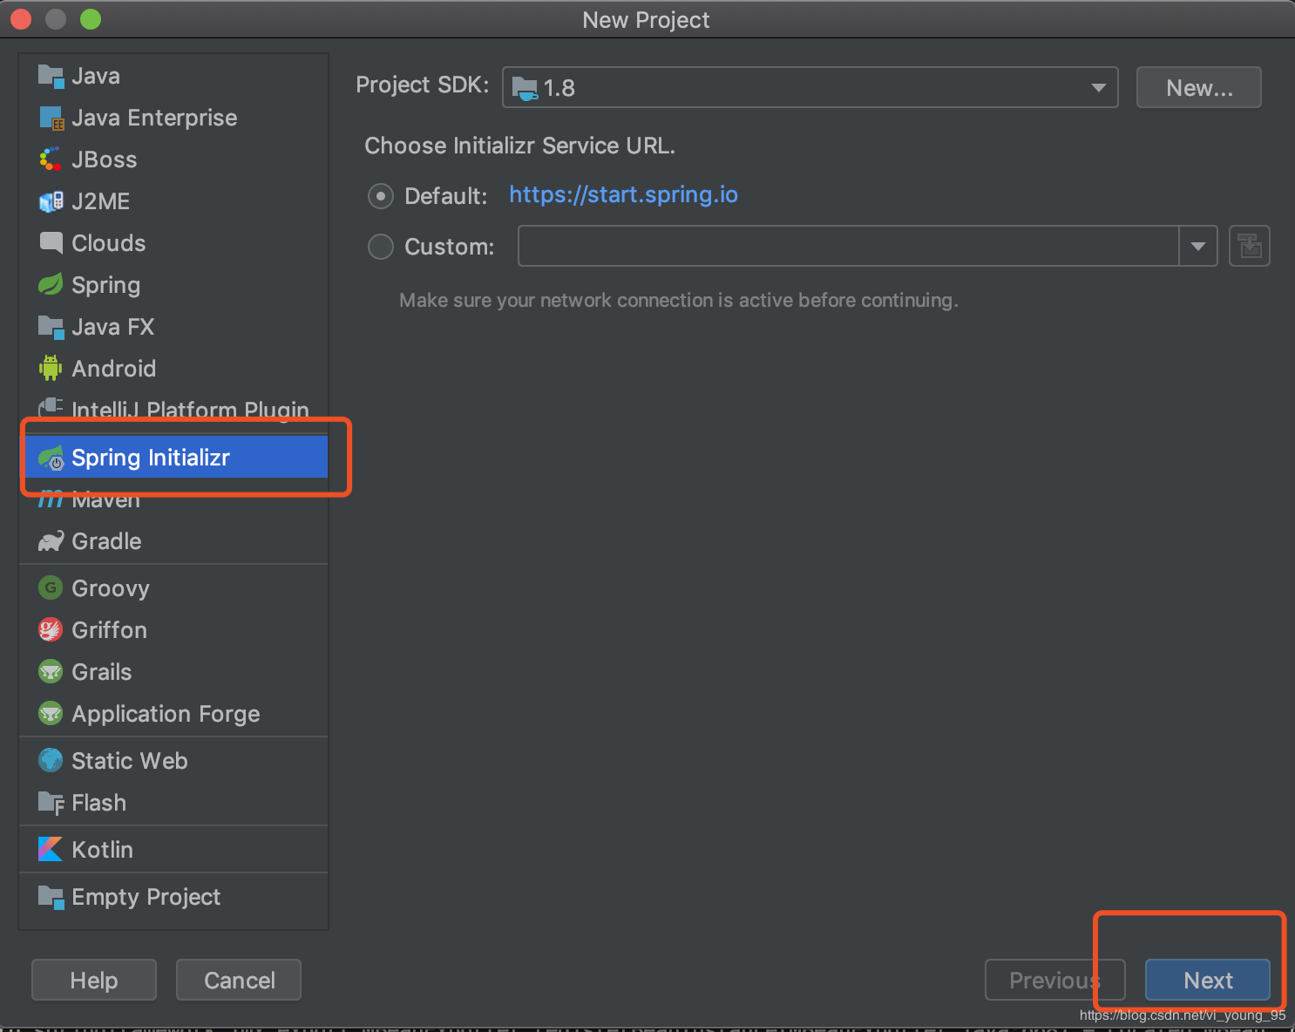Click the Java FX folder icon
The height and width of the screenshot is (1032, 1295).
(x=51, y=328)
